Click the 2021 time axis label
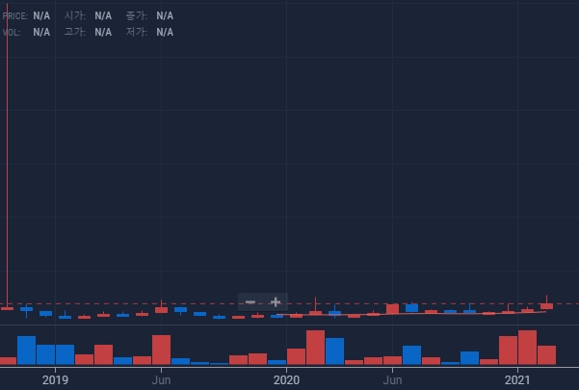579x390 pixels. (x=517, y=380)
